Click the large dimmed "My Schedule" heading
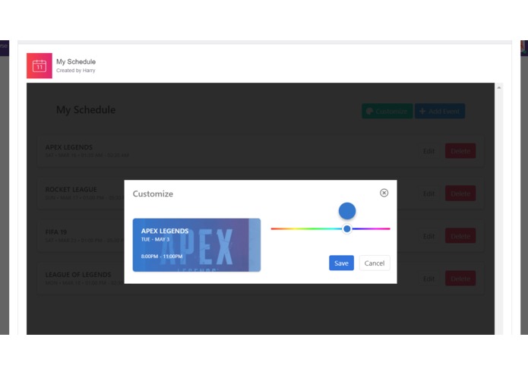The image size is (528, 375). click(86, 109)
